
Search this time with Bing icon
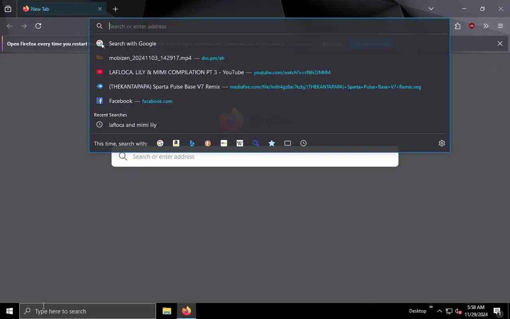pos(192,143)
